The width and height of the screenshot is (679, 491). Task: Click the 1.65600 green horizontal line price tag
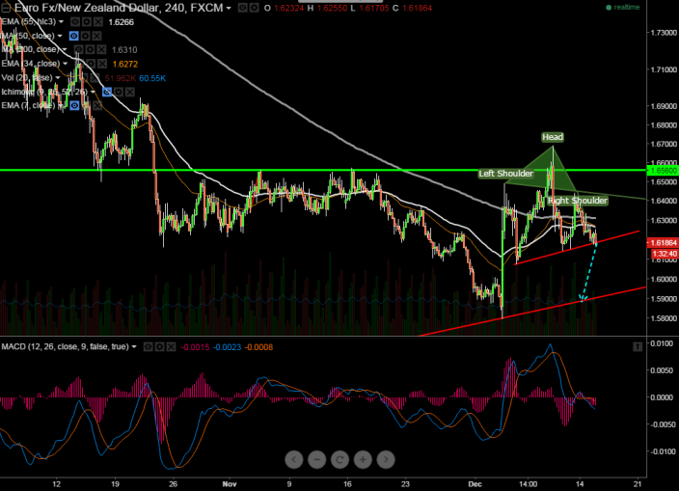tap(662, 171)
